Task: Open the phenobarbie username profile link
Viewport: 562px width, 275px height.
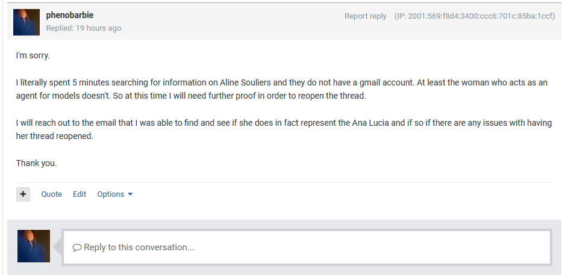Action: [x=69, y=15]
